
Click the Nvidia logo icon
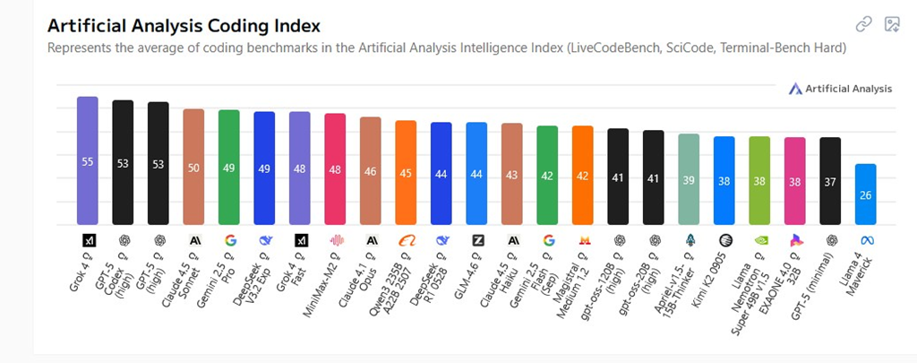pyautogui.click(x=759, y=240)
